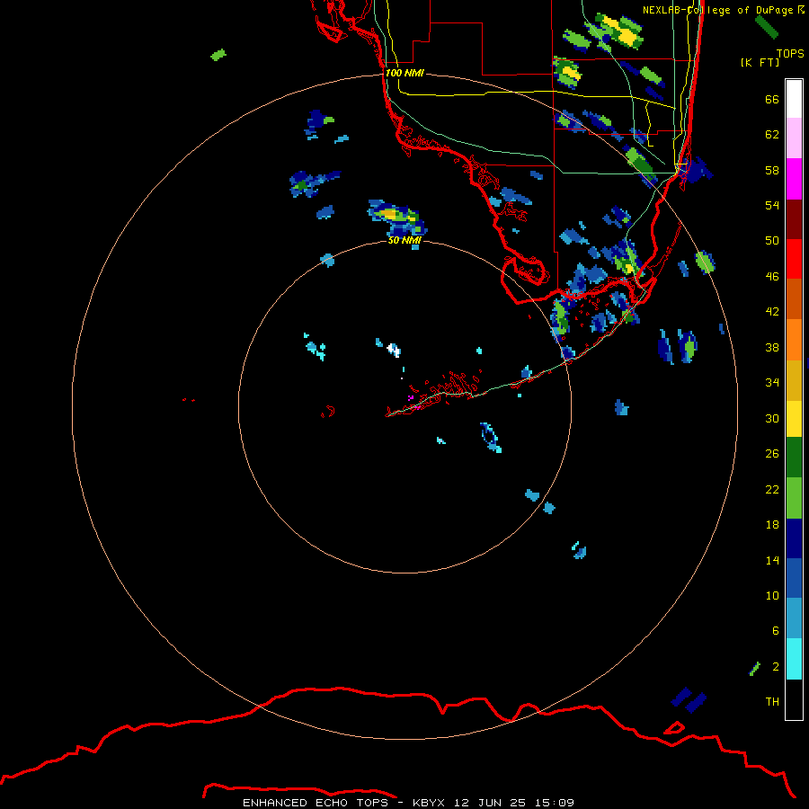This screenshot has height=809, width=809.
Task: Click the dark red (maroon) legend swatch
Action: (x=794, y=219)
